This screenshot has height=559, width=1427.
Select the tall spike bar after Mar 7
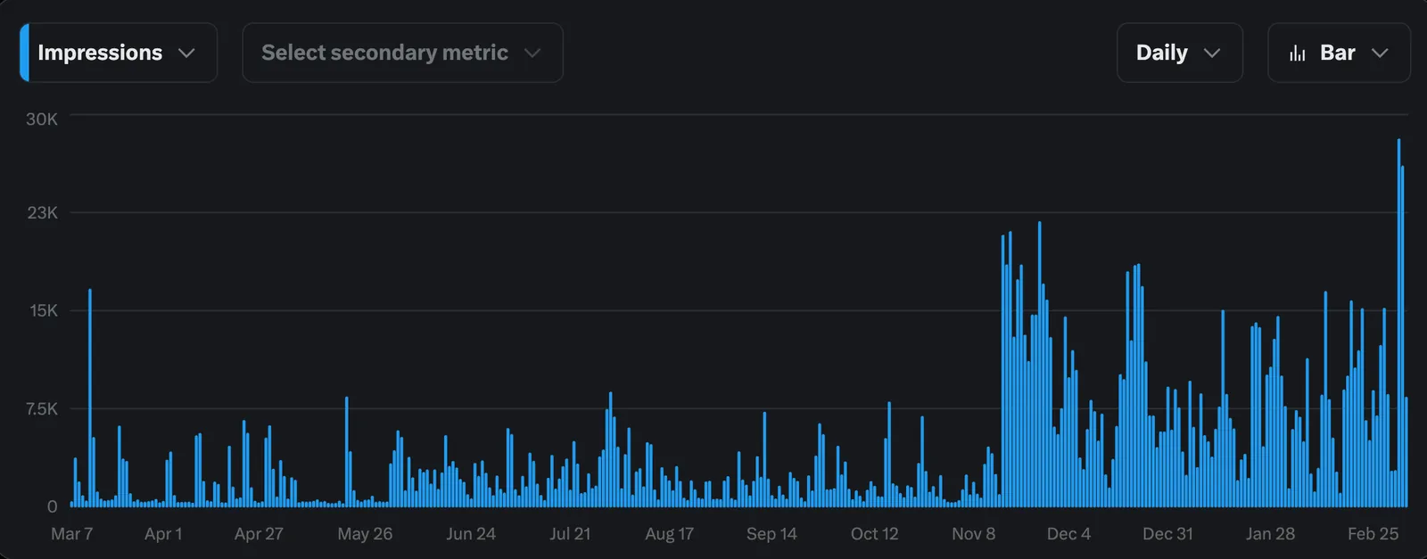90,398
